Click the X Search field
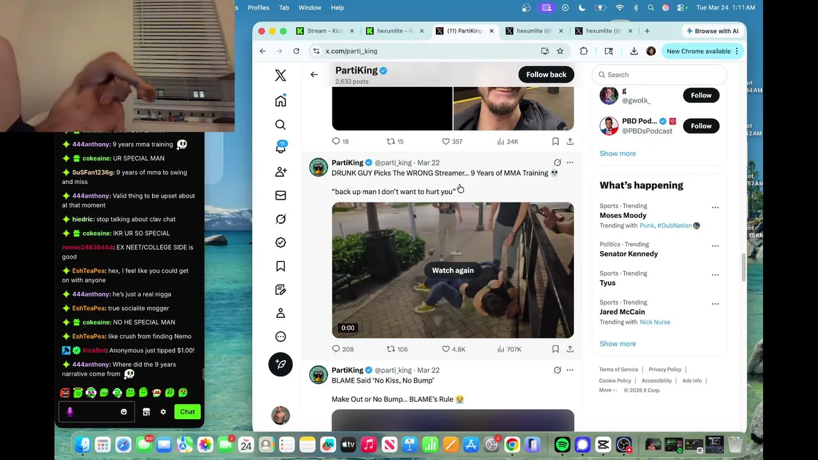The image size is (818, 460). 660,75
